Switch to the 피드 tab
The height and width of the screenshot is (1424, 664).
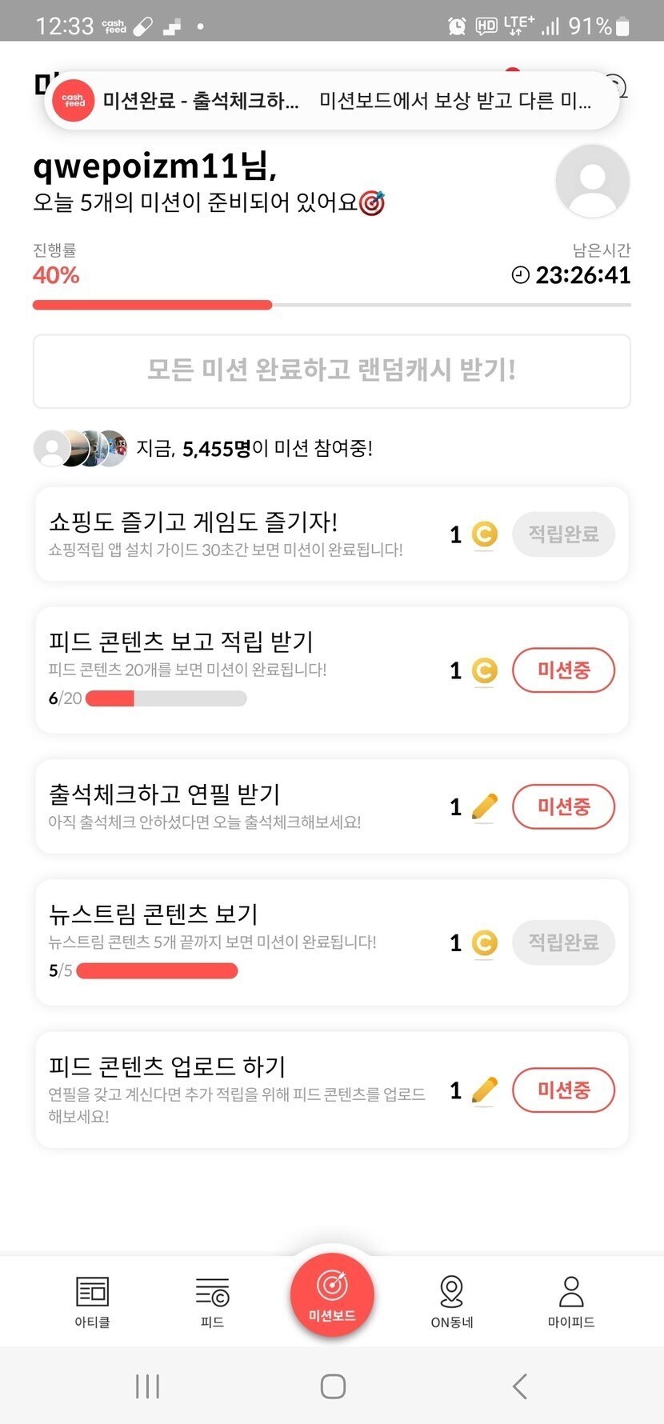point(212,1302)
